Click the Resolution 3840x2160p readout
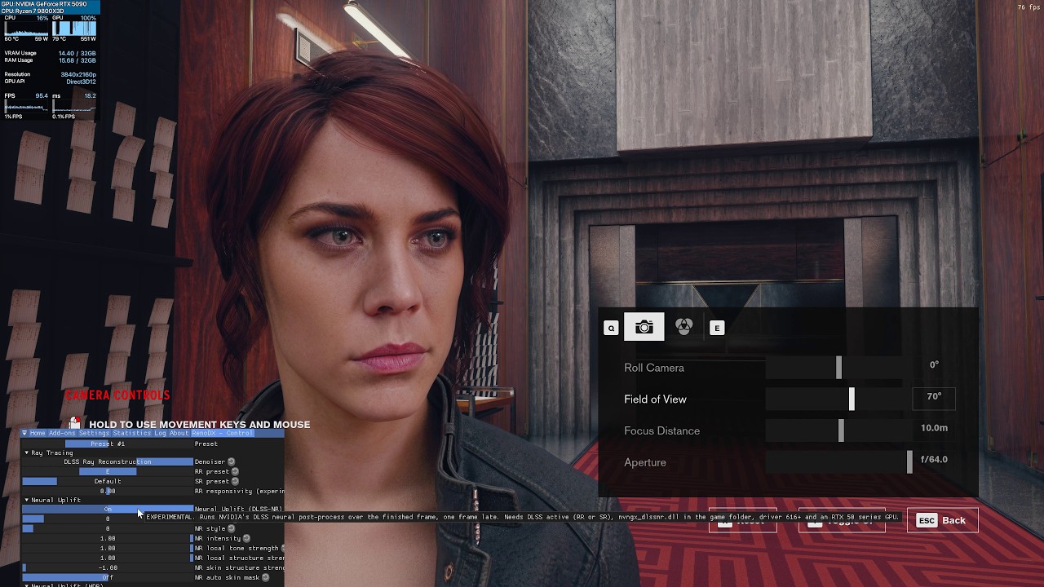The width and height of the screenshot is (1044, 587). click(50, 74)
